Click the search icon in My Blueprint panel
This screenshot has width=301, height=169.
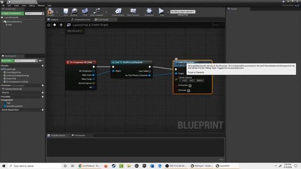(x=37, y=61)
